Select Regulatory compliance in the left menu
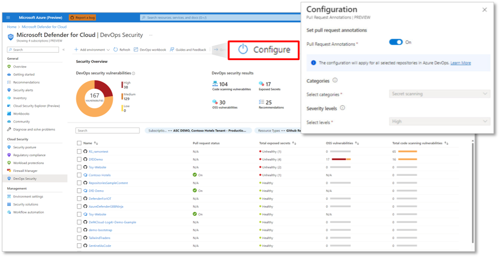Image resolution: width=501 pixels, height=258 pixels. [28, 155]
